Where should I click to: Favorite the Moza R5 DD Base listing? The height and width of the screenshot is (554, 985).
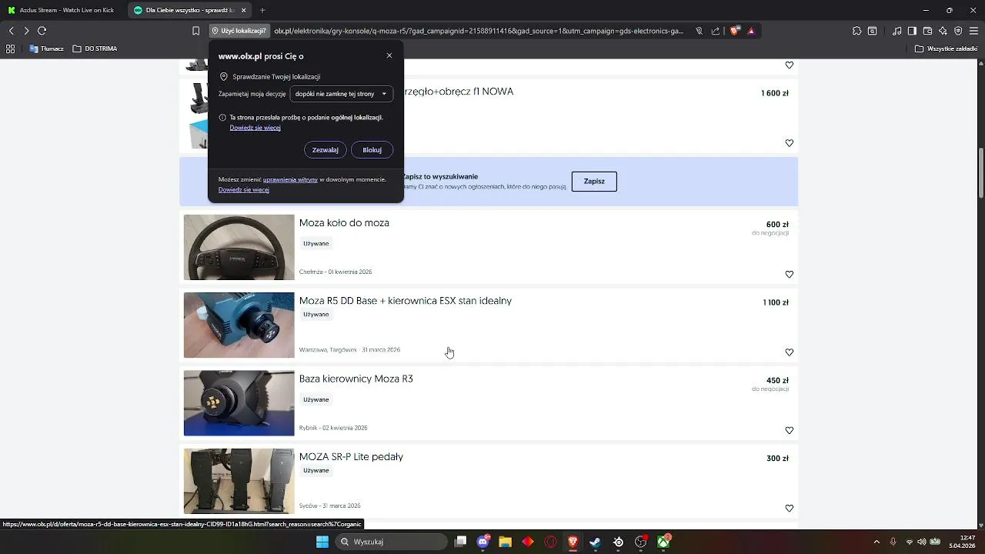(789, 352)
